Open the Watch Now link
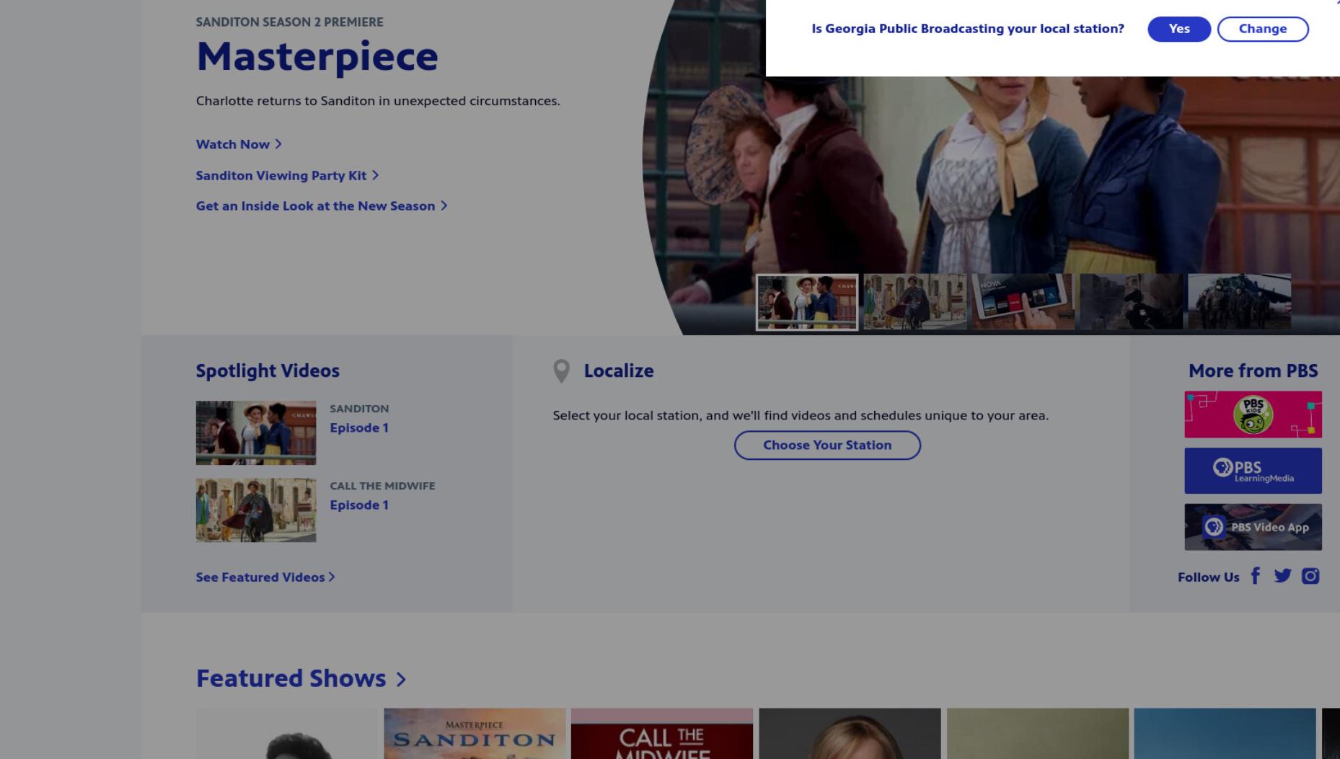Image resolution: width=1340 pixels, height=759 pixels. (x=239, y=144)
